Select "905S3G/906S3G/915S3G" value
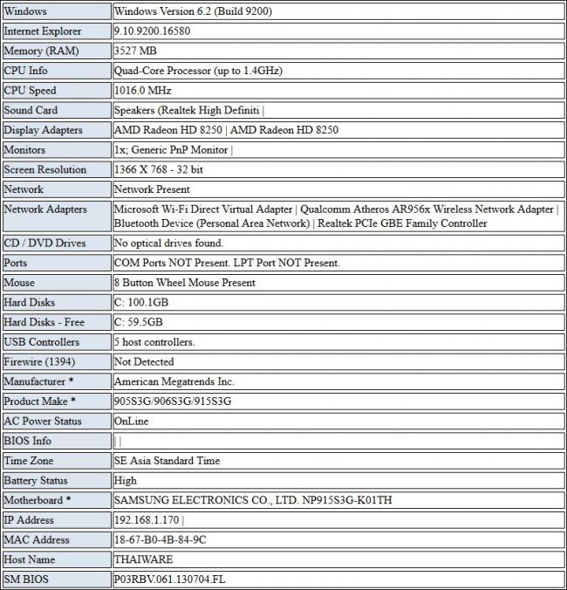567x590 pixels. [x=173, y=401]
